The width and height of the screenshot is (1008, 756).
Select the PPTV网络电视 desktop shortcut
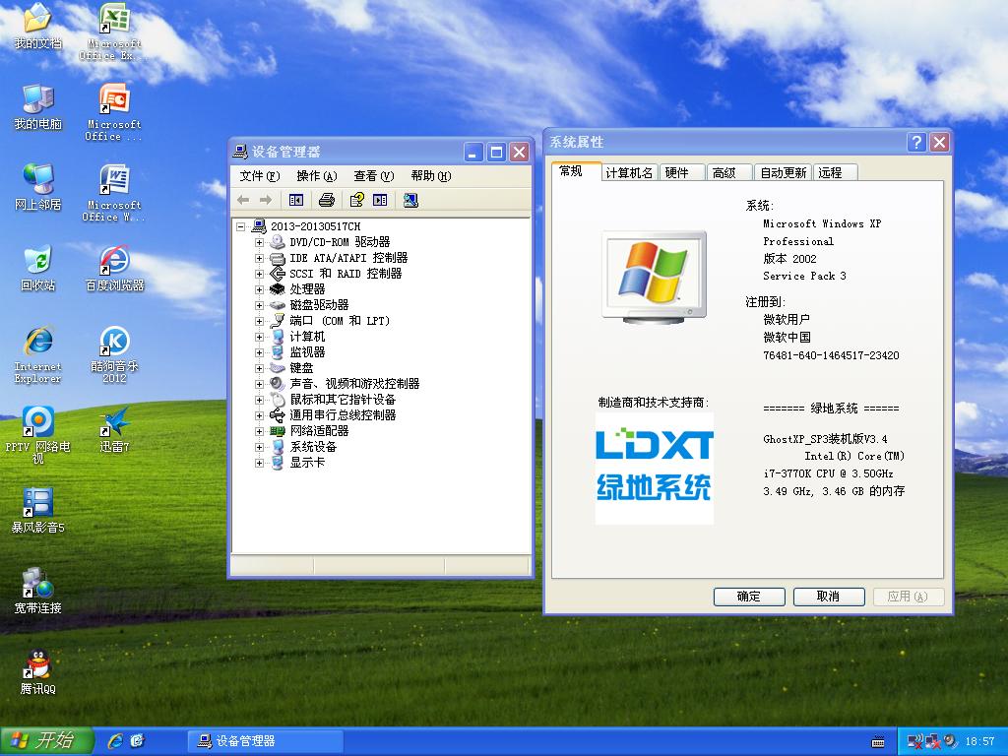coord(38,436)
